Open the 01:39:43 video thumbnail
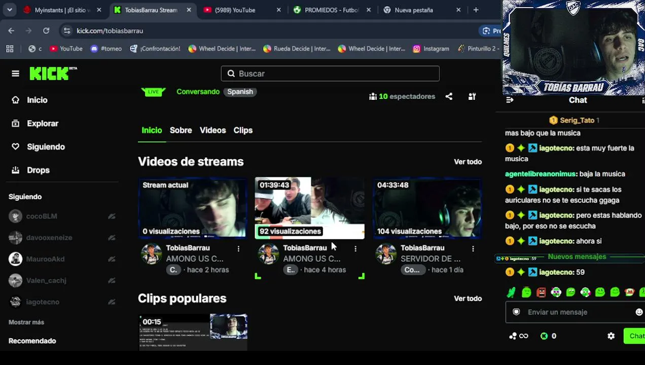Screen dimensions: 645x365 point(309,208)
